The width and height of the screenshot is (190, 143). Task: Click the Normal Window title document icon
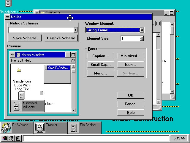[18, 55]
